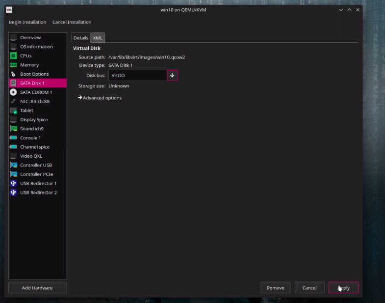This screenshot has width=385, height=303.
Task: Select USB Redirector 2 in the list
Action: (38, 193)
